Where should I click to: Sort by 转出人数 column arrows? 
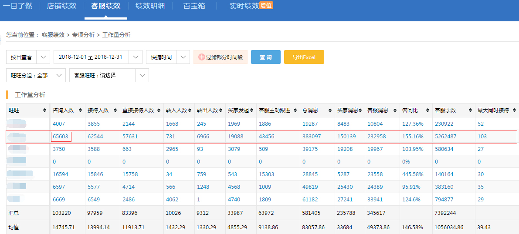tap(221, 111)
